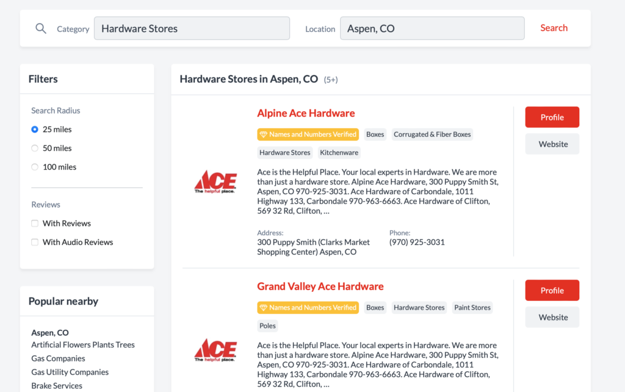Open the Alpine Ace Hardware logo
The width and height of the screenshot is (625, 392).
pos(215,182)
